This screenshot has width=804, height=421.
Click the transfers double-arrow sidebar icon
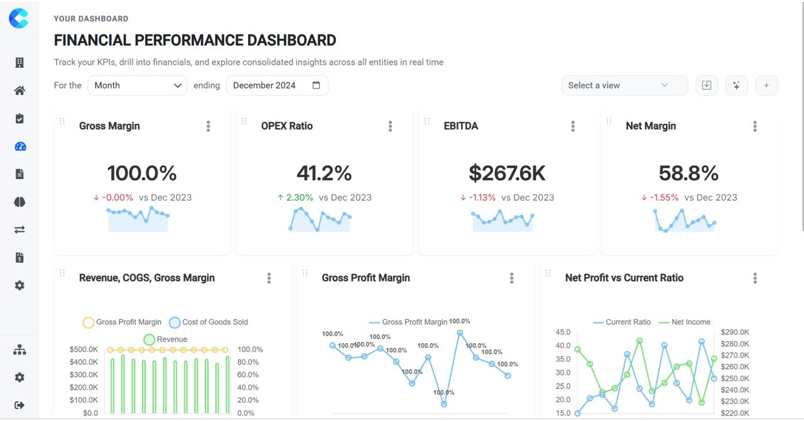click(x=19, y=229)
